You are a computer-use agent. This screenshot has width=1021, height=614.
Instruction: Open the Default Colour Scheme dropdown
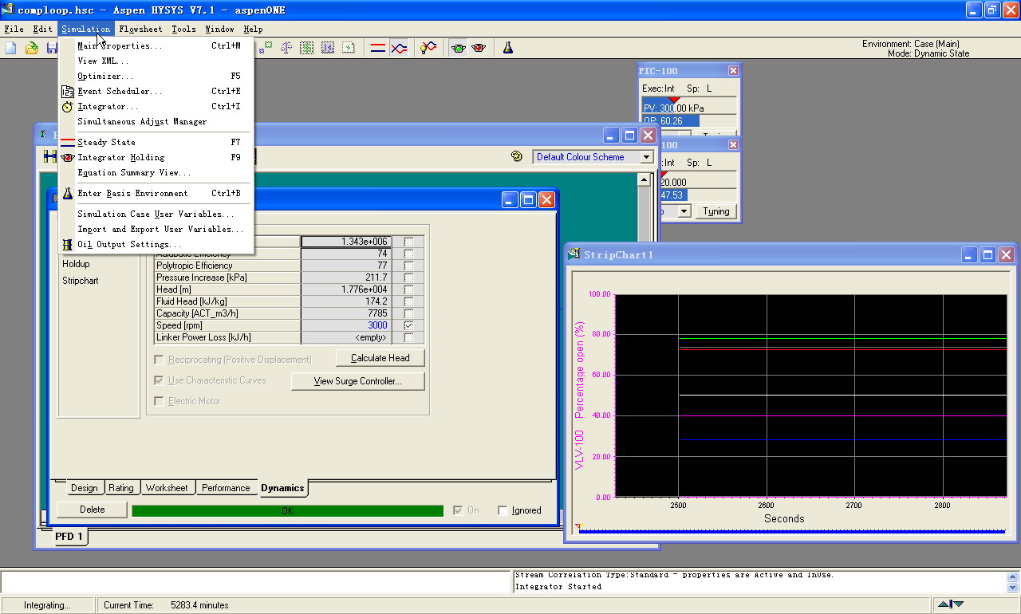646,157
